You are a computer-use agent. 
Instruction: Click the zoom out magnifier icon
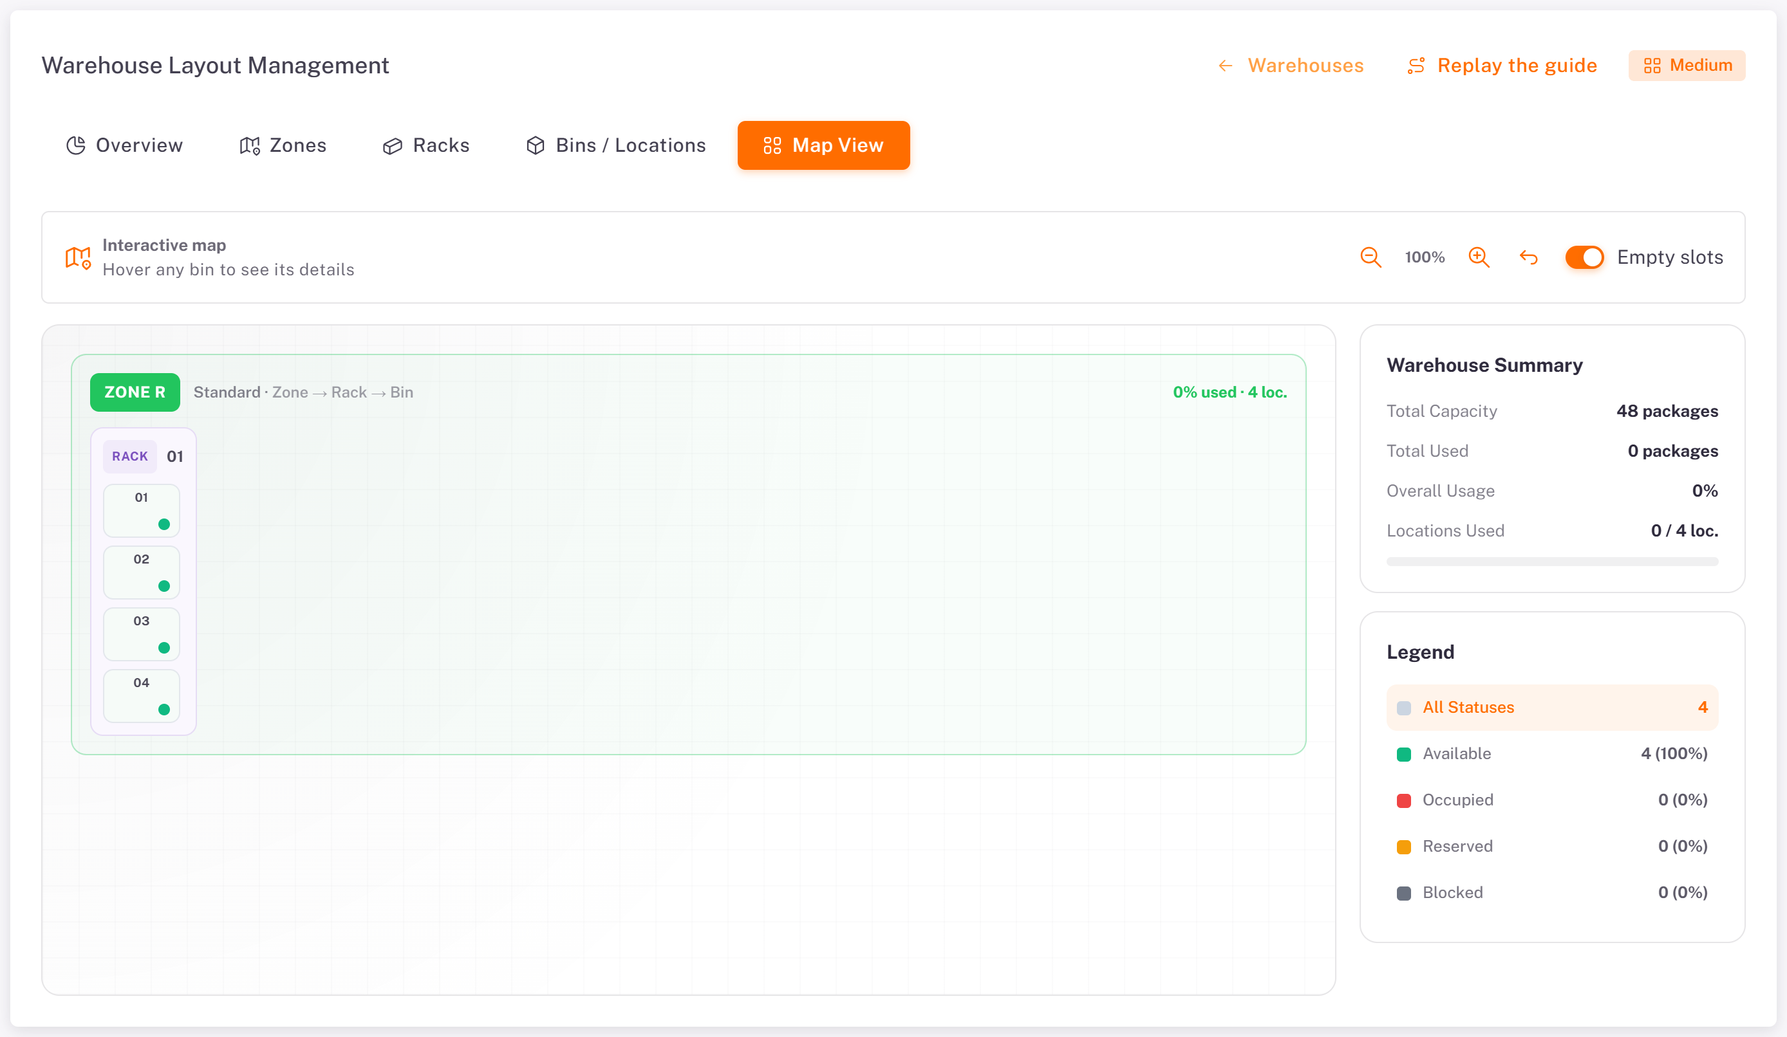1370,257
